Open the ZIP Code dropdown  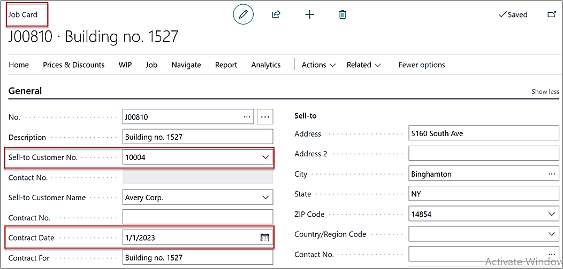(x=552, y=214)
